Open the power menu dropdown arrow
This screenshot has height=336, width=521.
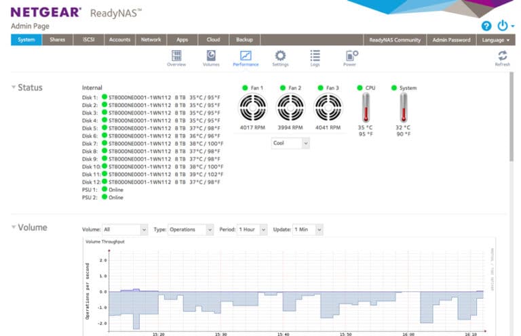pyautogui.click(x=513, y=26)
